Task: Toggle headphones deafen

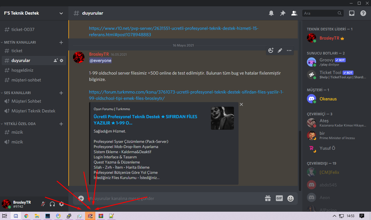Action: click(52, 204)
